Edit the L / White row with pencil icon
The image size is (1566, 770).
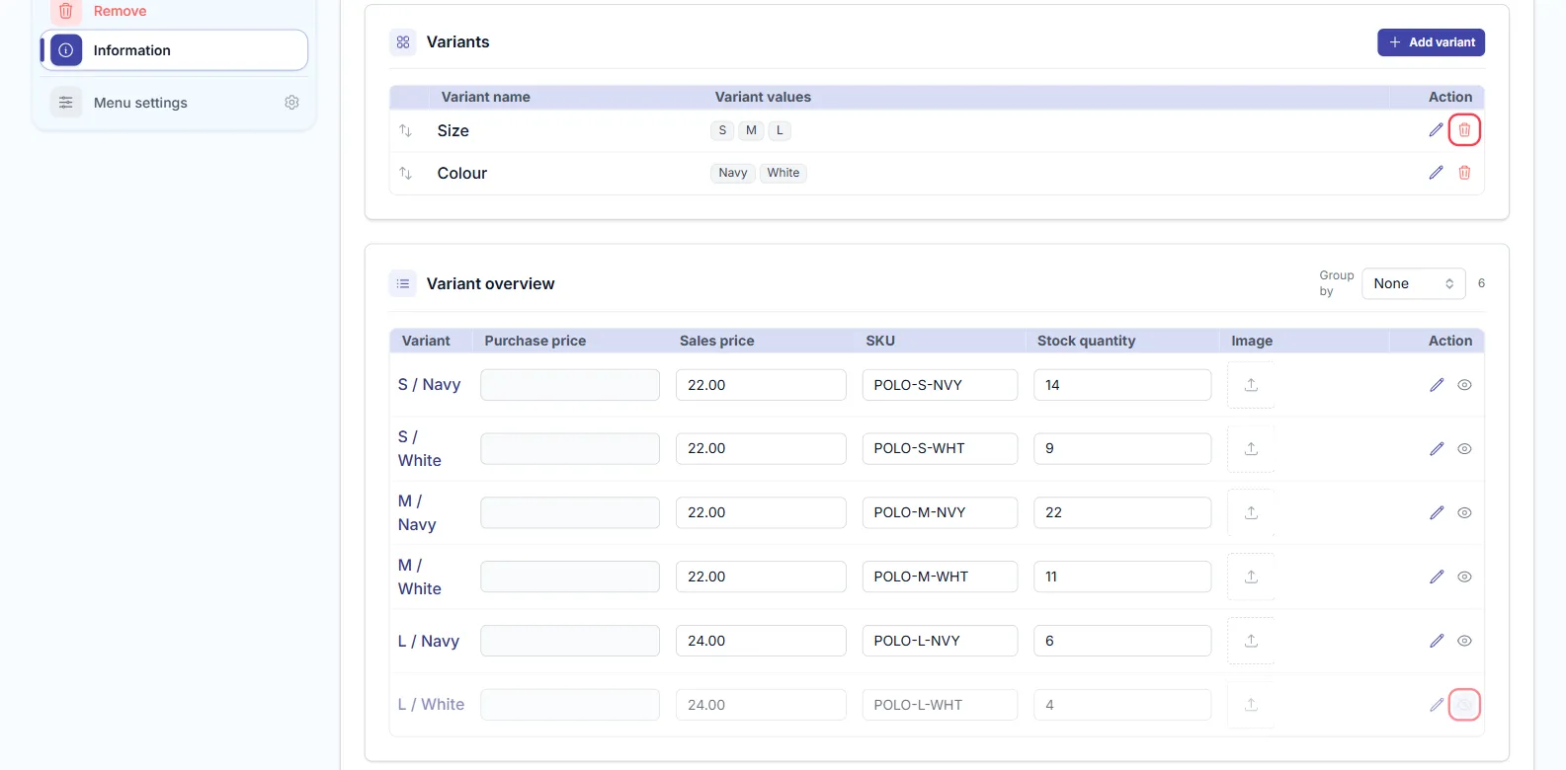[x=1437, y=705]
